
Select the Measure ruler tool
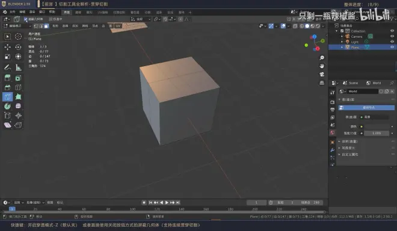[18, 67]
